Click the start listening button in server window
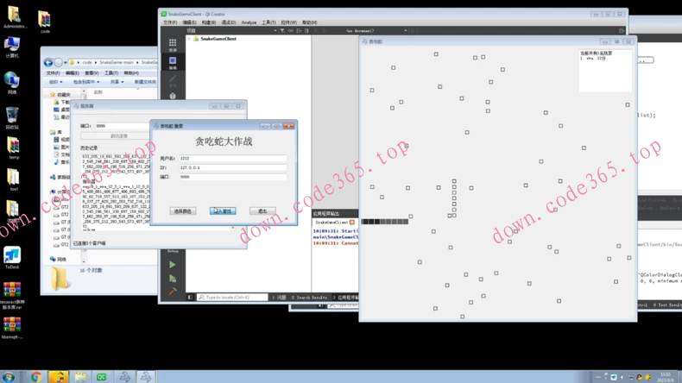This screenshot has width=682, height=383. coord(115,136)
